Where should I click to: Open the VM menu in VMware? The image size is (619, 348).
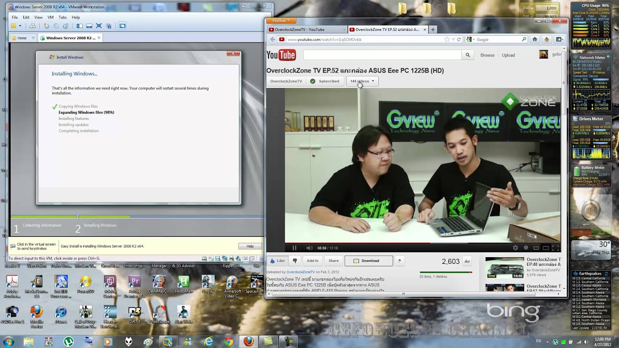coord(51,17)
